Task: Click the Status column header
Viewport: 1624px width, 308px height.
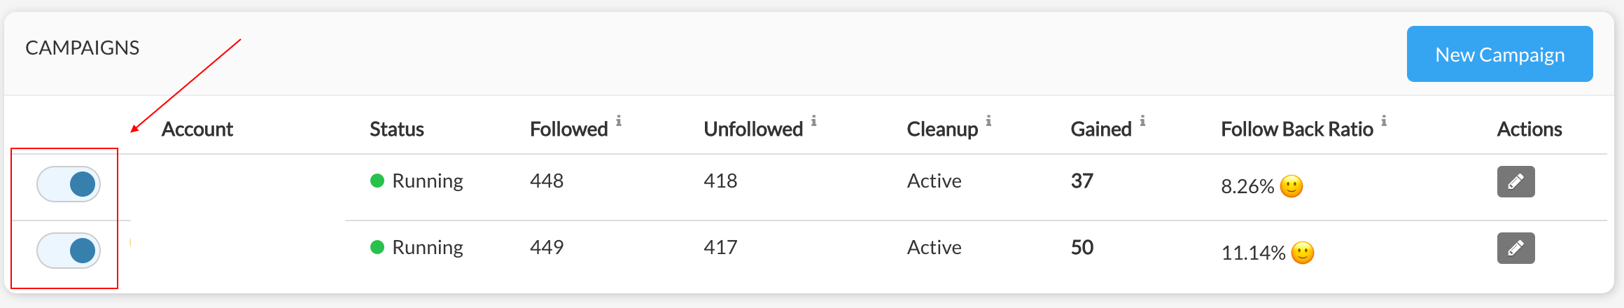Action: click(397, 129)
